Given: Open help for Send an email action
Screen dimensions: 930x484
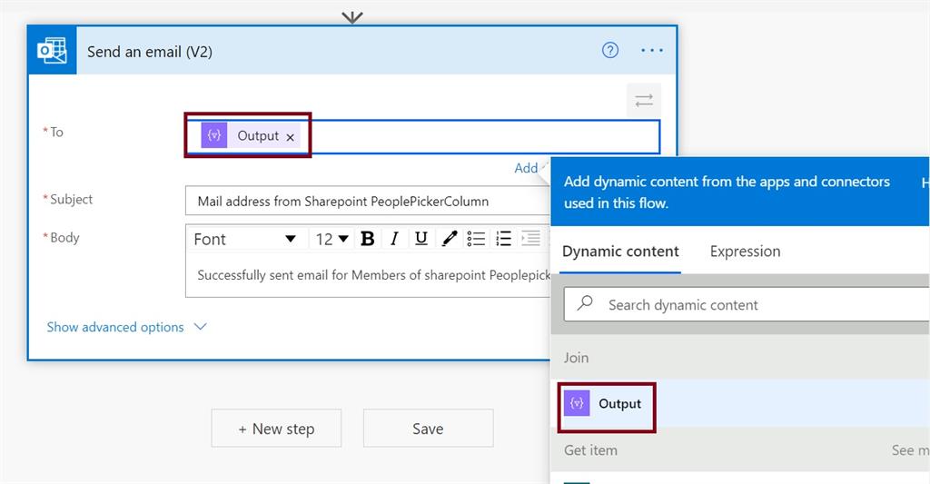Looking at the screenshot, I should [x=610, y=51].
